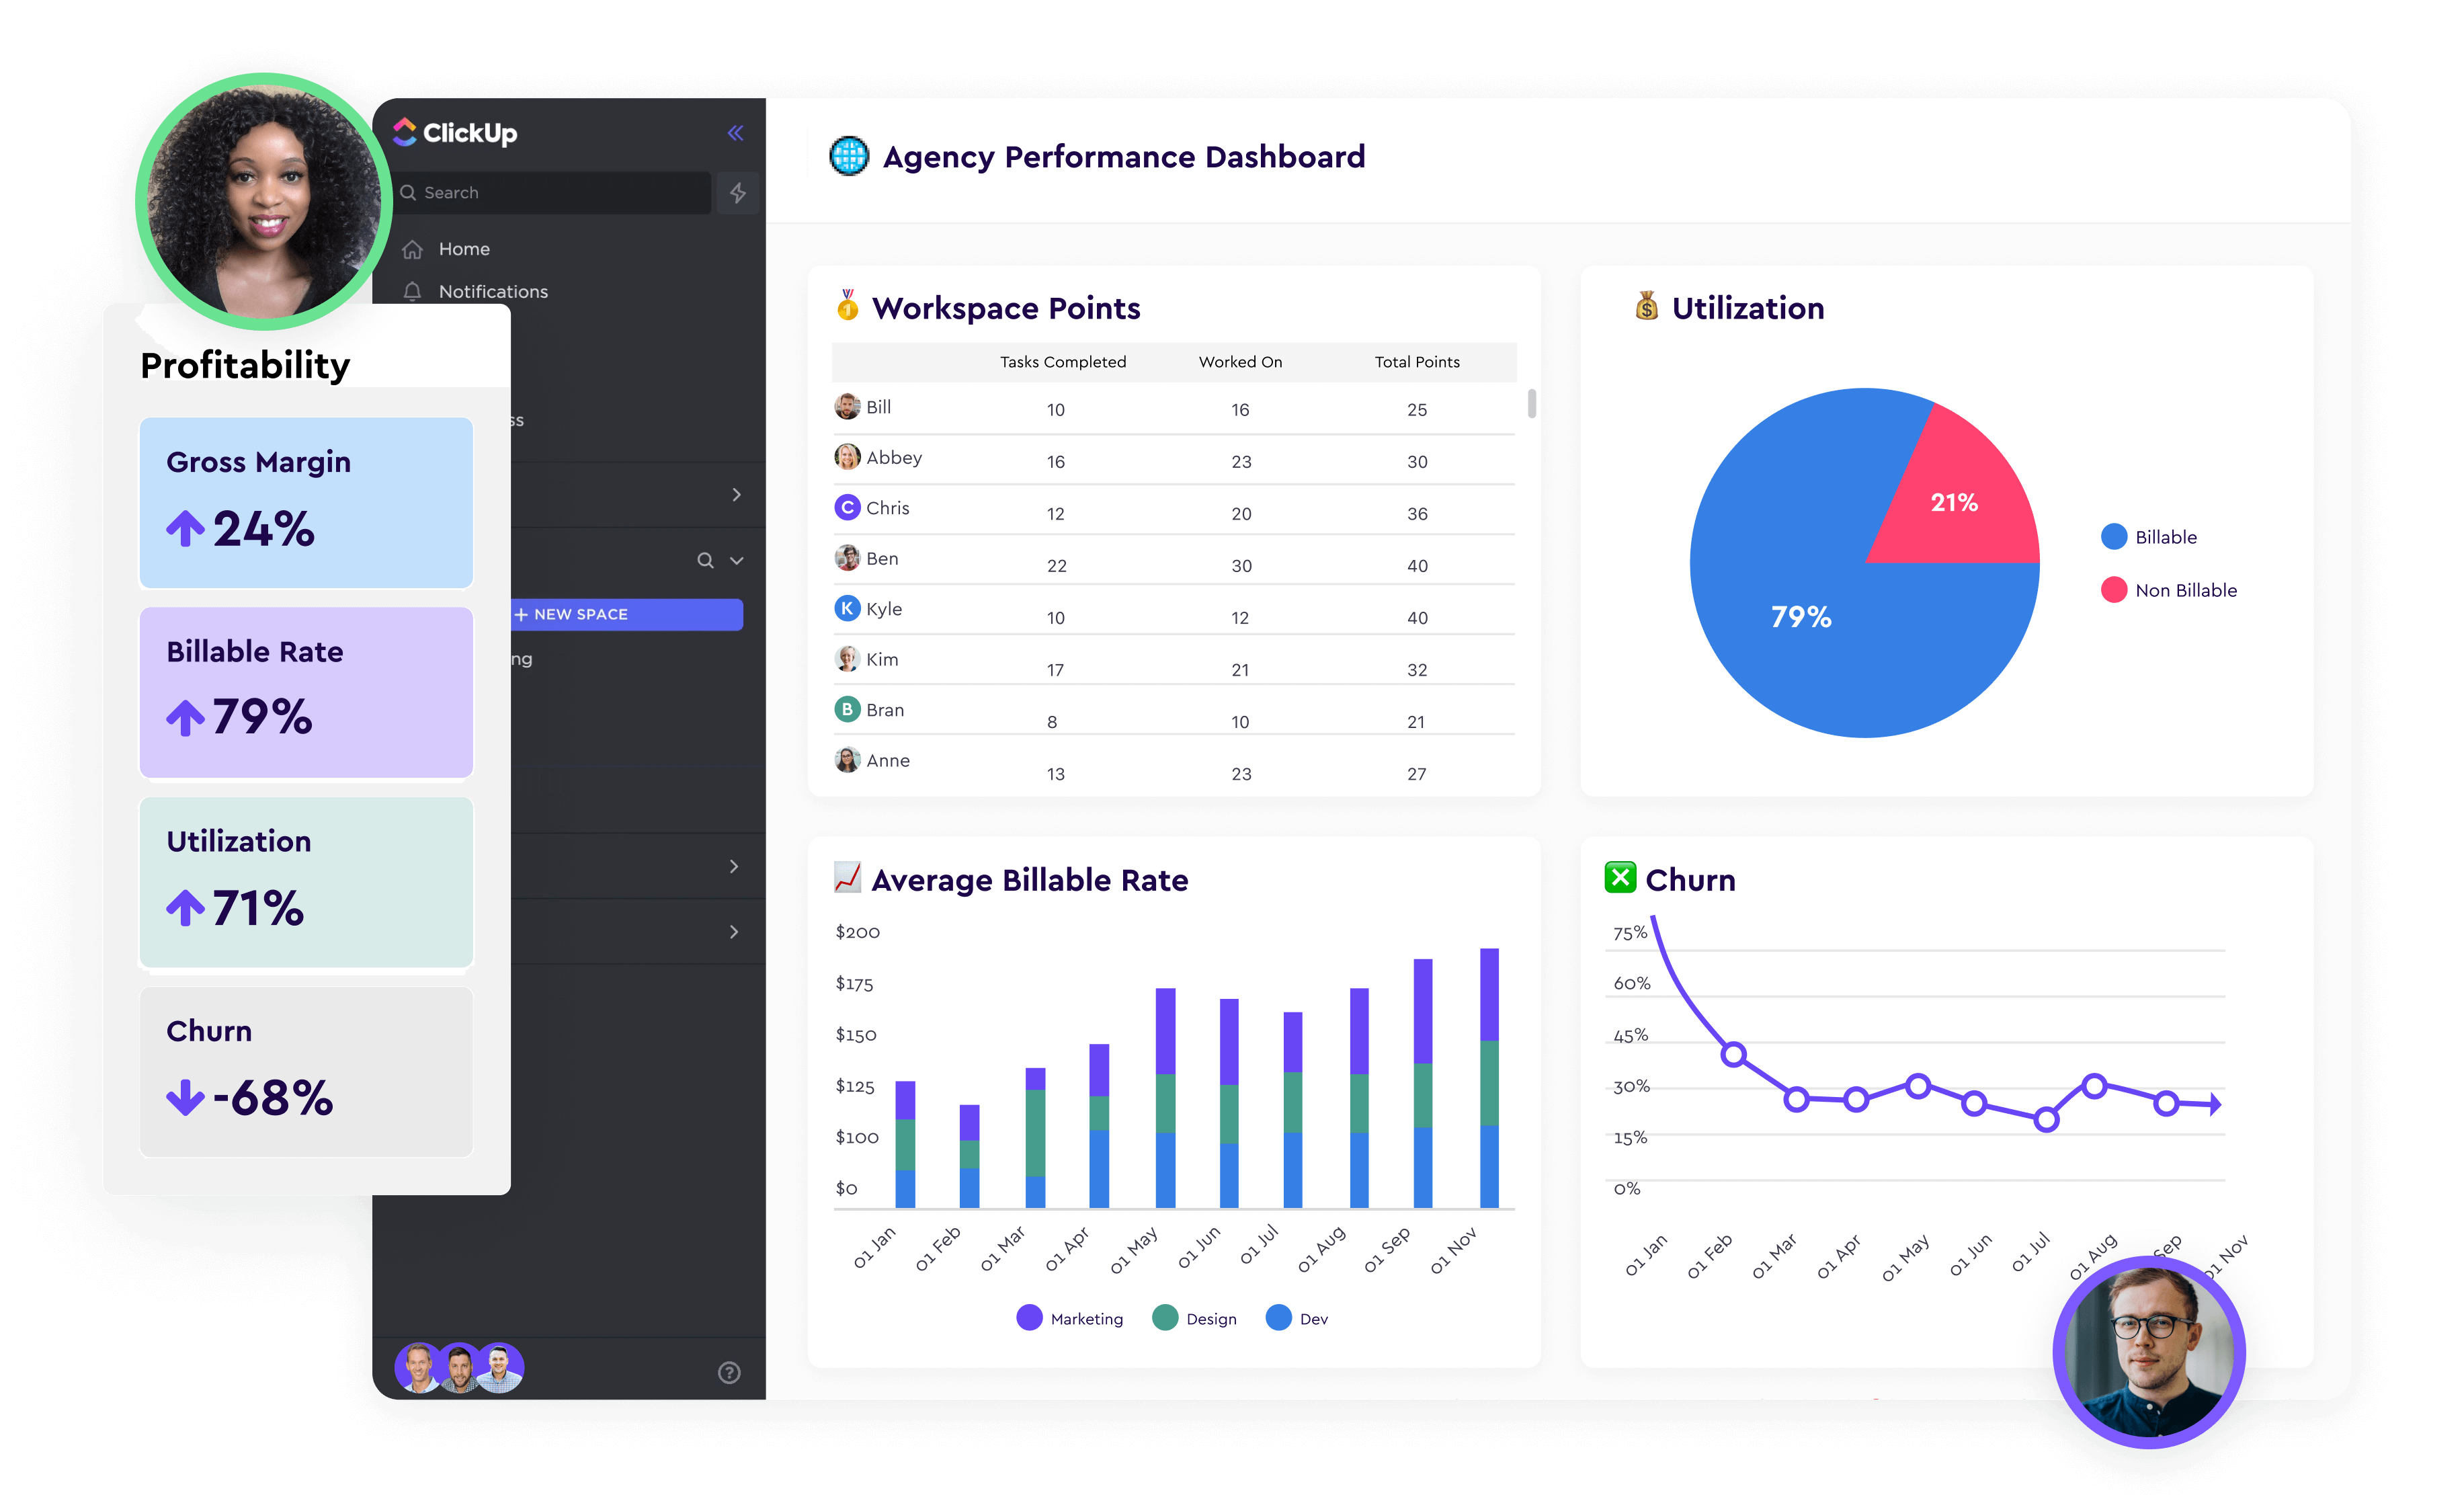This screenshot has height=1497, width=2464.
Task: Click the lowest Churn point near Jul
Action: [x=2046, y=1120]
